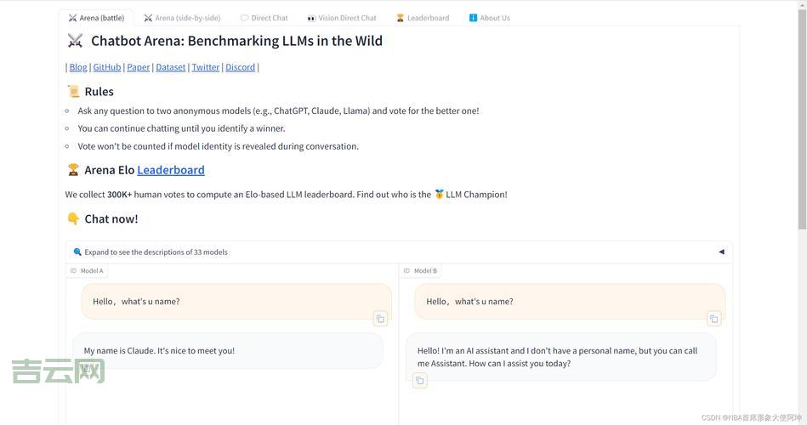
Task: Follow the Arena Elo Leaderboard link
Action: [x=170, y=170]
